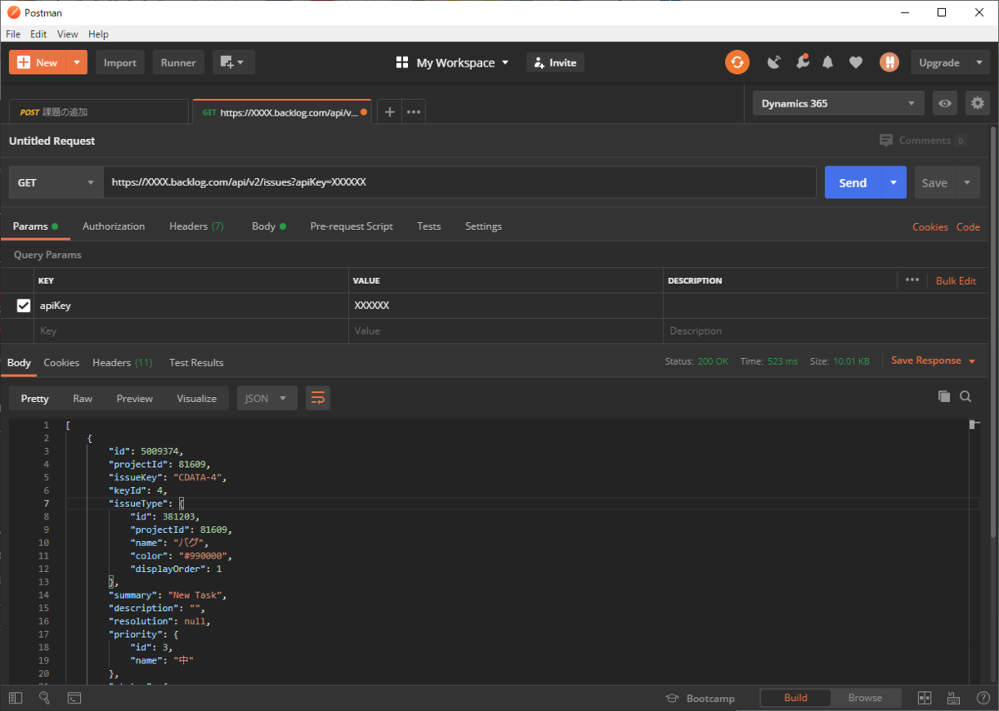Search within the response body
999x711 pixels.
[x=966, y=397]
